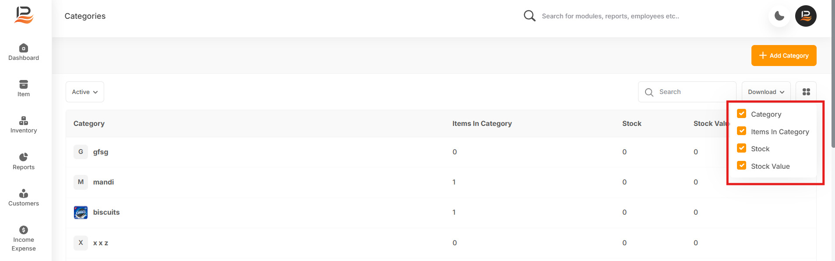Open the profile avatar in header
The height and width of the screenshot is (261, 835).
tap(806, 16)
